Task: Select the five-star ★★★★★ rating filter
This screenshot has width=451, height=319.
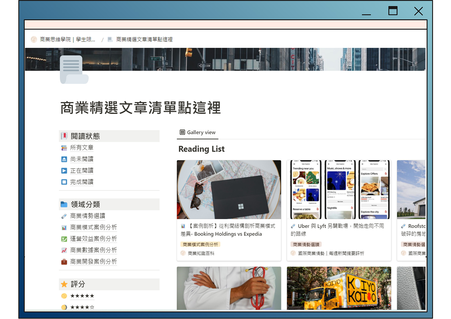Action: (82, 296)
